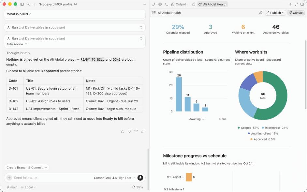Give the response a thumbs down
The width and height of the screenshot is (307, 192).
point(129,131)
